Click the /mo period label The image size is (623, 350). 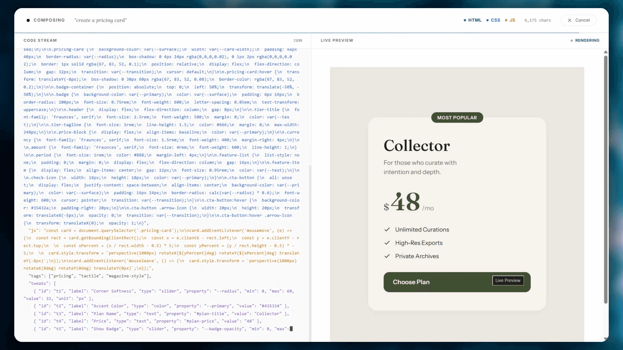(428, 208)
